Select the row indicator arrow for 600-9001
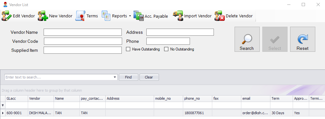Image resolution: width=325 pixels, height=119 pixels. point(3,113)
